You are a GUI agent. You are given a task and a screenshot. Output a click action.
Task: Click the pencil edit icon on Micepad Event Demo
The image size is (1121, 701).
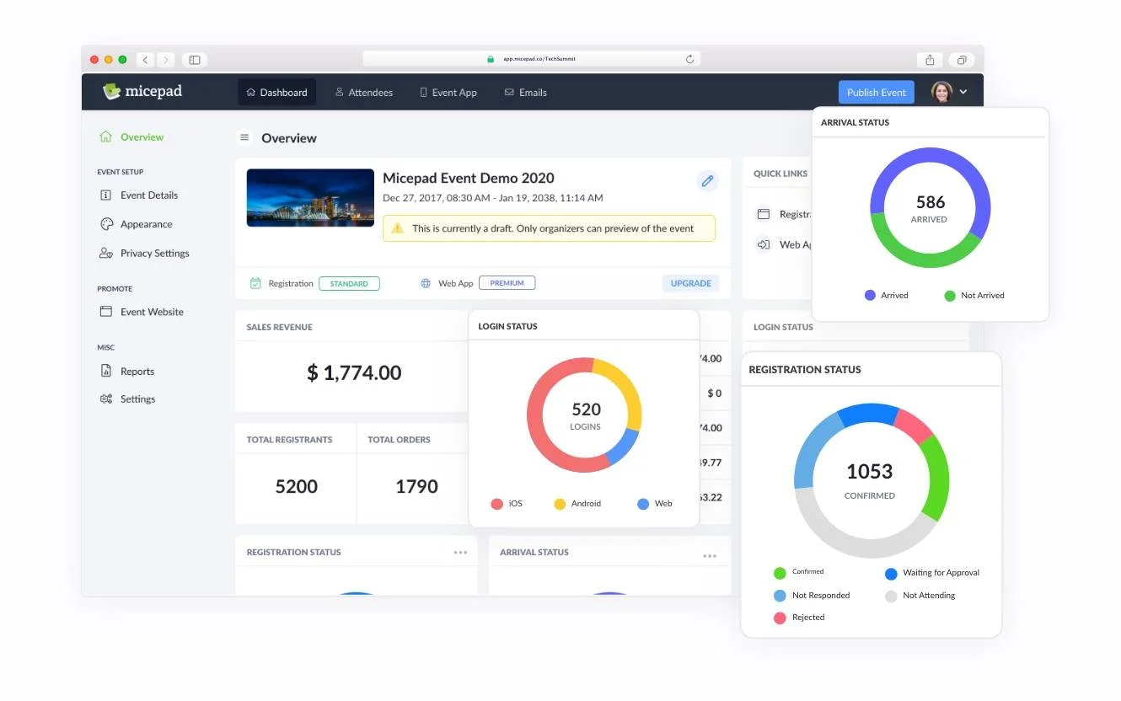(x=707, y=180)
